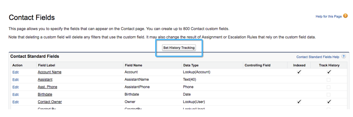Click the Set History Tracking button
Viewport: 353px width, 117px height.
179,48
